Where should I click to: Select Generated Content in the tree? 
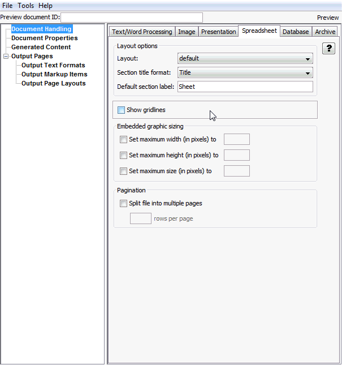coord(41,47)
